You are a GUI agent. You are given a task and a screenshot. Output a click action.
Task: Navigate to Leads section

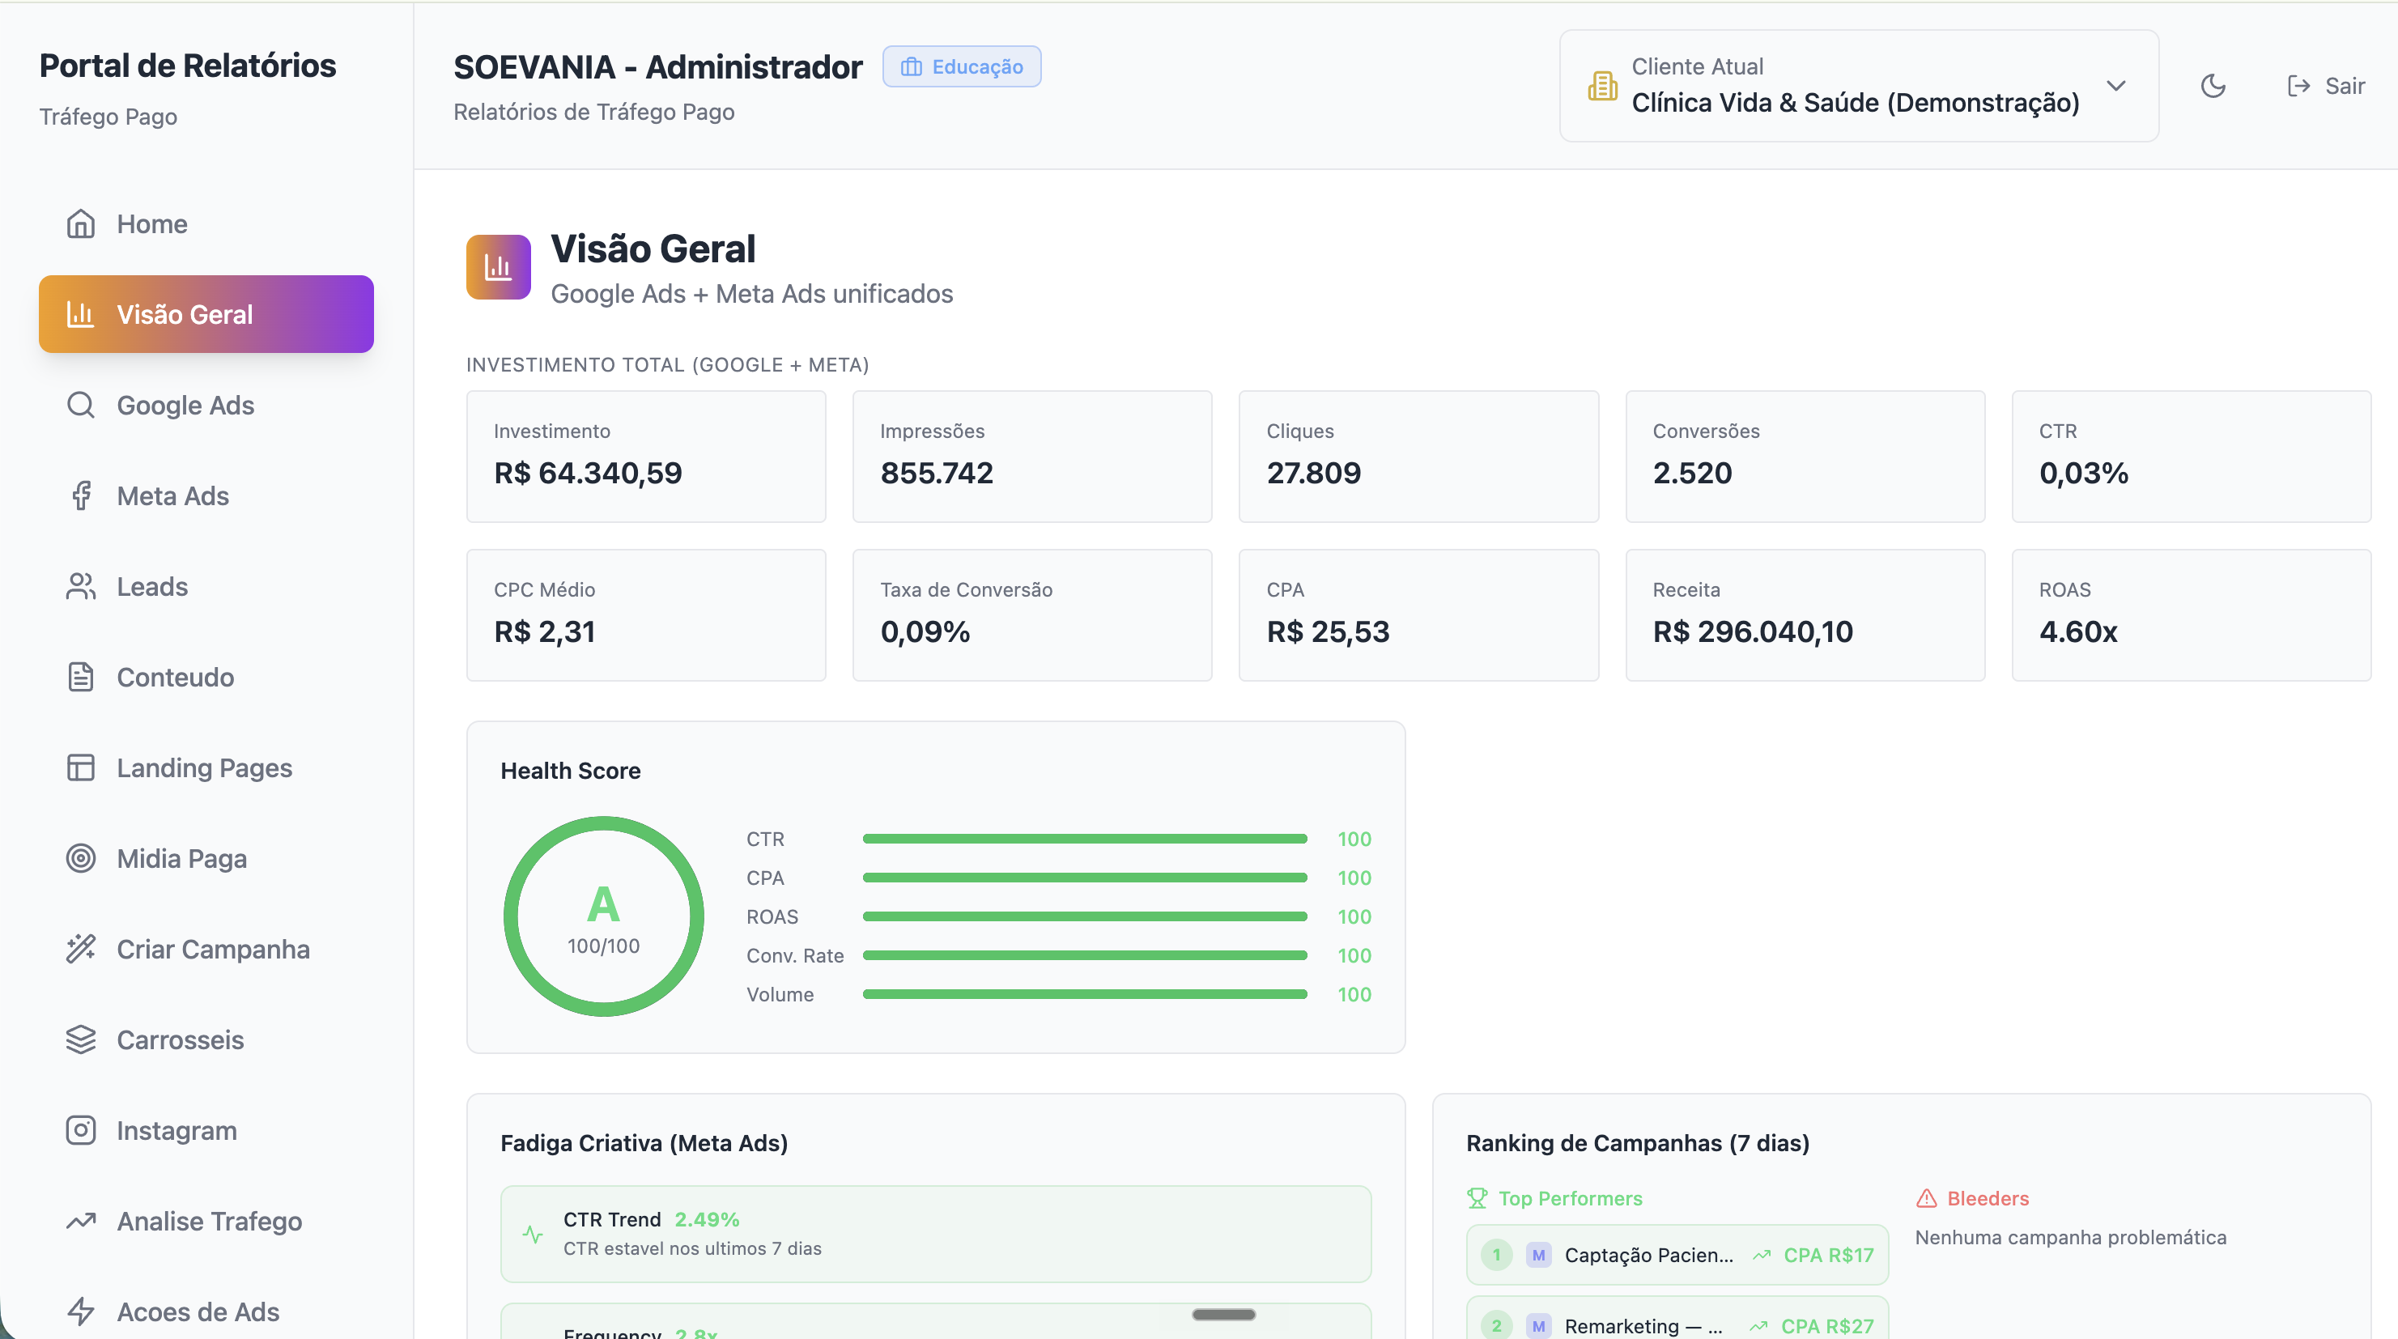click(x=206, y=587)
